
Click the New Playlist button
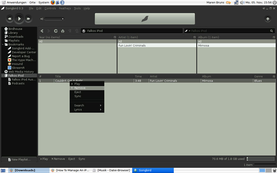tap(19, 160)
